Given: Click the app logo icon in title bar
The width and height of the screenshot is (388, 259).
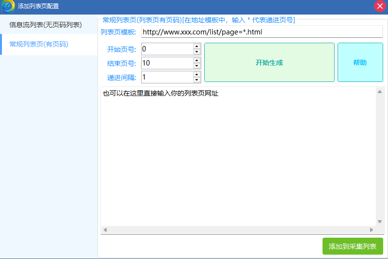Looking at the screenshot, I should (8, 6).
